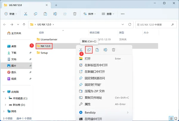Open recent locations dropdown arrow
179x121 pixels.
18,24
